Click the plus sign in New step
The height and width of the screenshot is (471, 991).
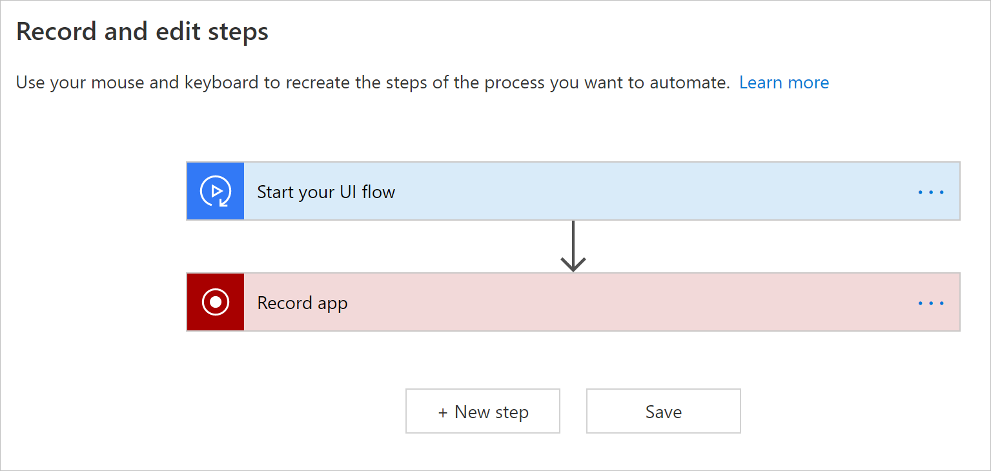click(x=443, y=413)
